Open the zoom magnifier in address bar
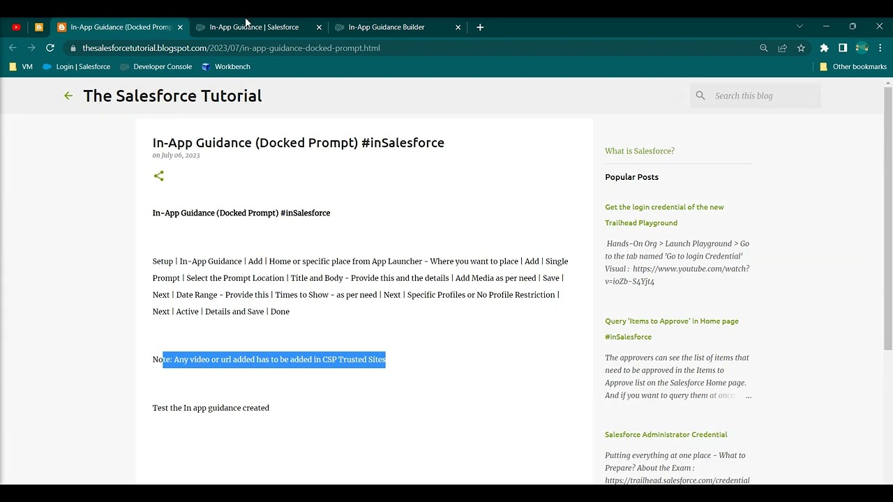The height and width of the screenshot is (502, 893). [764, 48]
